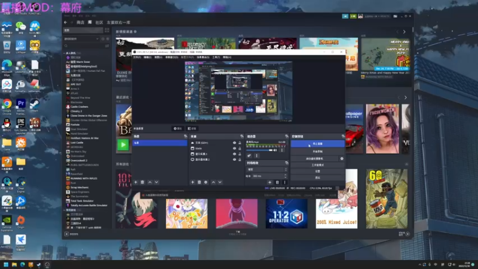The image size is (478, 269).
Task: Add a new scene in OBS Scenes panel
Action: click(136, 182)
